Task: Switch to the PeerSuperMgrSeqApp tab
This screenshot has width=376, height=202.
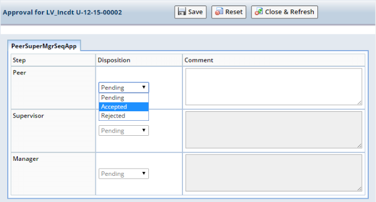Action: click(x=44, y=46)
